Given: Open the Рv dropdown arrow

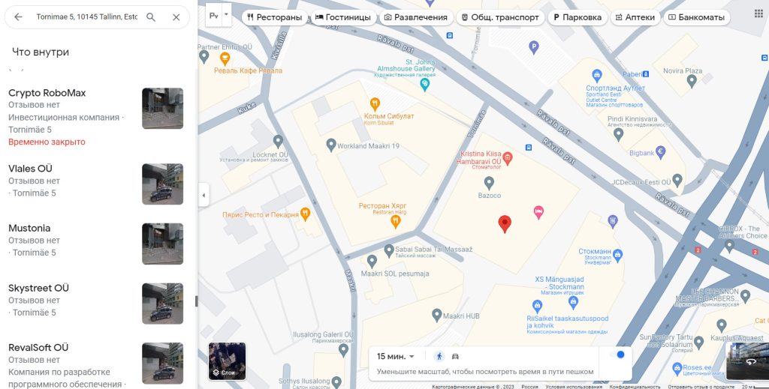Looking at the screenshot, I should 226,15.
